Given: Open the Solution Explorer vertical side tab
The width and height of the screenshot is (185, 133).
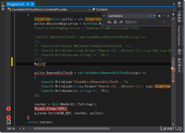Looking at the screenshot, I should (179, 16).
